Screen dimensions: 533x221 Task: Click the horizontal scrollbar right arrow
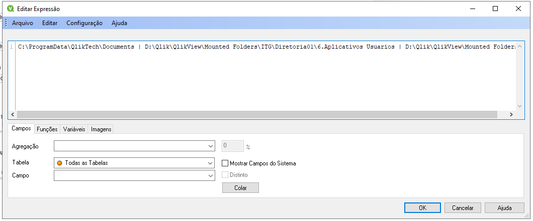(x=511, y=115)
